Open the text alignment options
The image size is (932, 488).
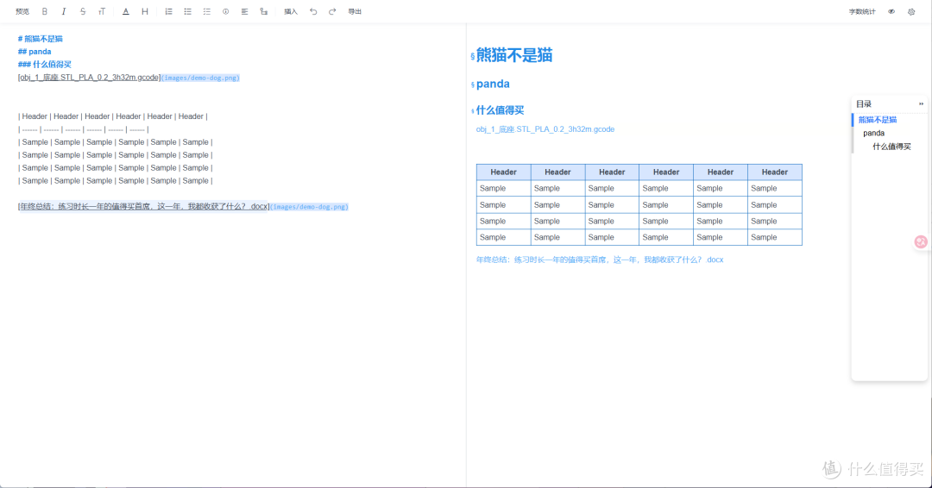tap(244, 11)
